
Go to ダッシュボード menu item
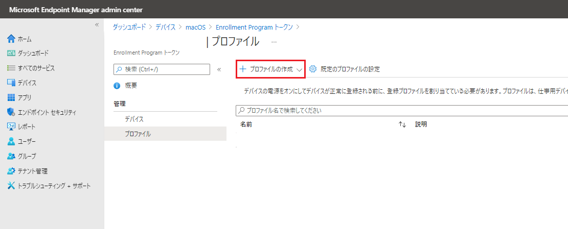click(33, 54)
